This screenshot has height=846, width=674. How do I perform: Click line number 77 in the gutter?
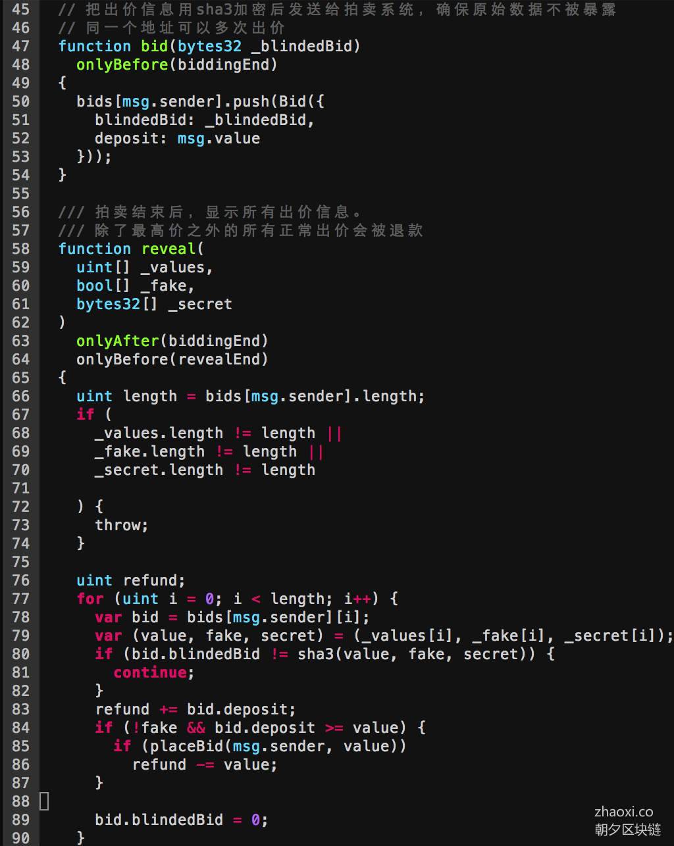21,599
